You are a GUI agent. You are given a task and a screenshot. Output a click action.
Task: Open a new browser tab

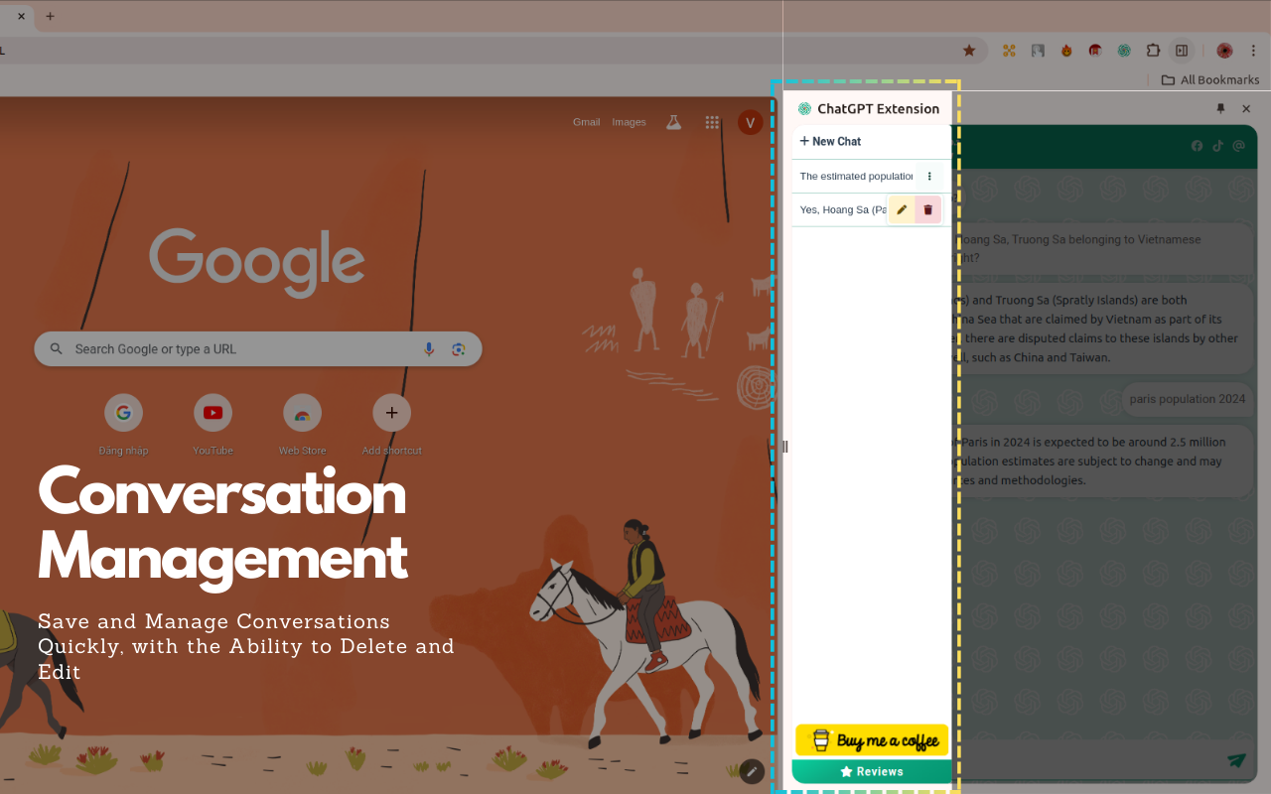[51, 16]
